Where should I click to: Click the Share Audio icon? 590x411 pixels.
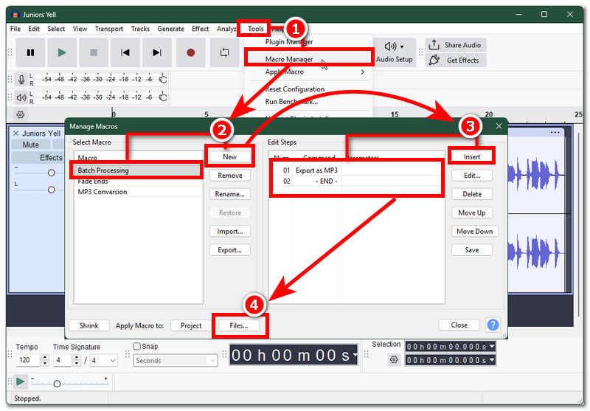434,45
